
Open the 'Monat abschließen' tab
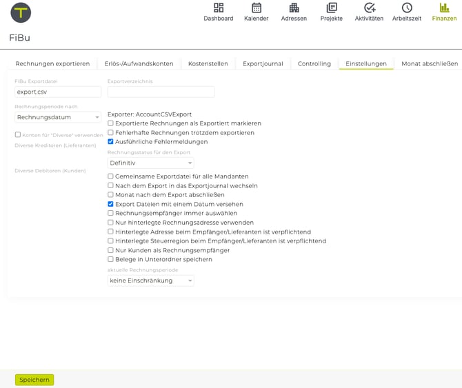coord(430,63)
